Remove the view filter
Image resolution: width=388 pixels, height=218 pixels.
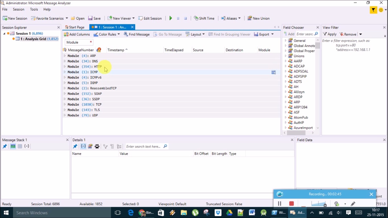point(348,34)
